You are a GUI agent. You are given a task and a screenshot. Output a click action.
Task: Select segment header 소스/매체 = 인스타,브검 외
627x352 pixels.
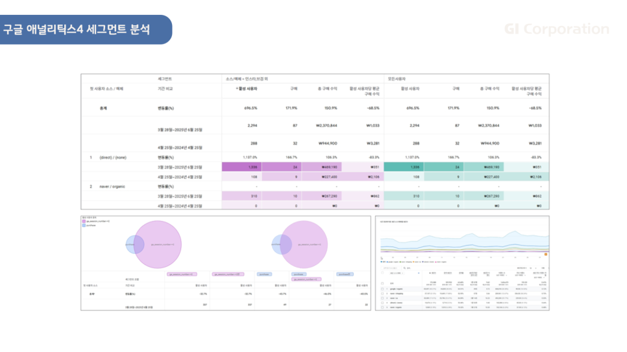[x=247, y=79]
